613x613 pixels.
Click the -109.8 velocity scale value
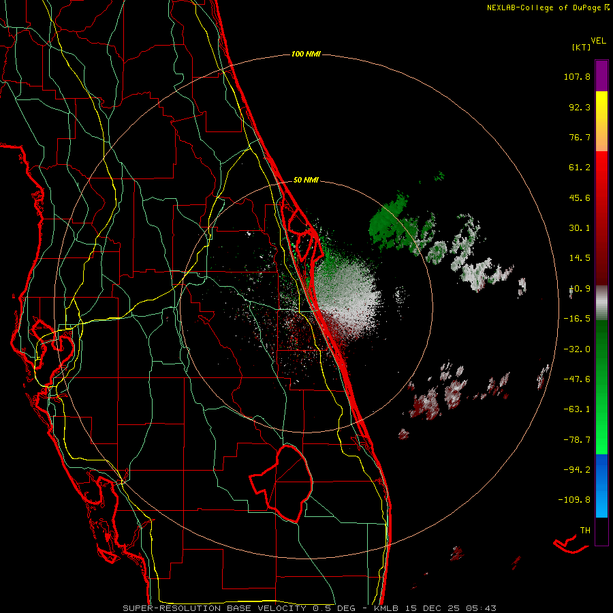[575, 500]
